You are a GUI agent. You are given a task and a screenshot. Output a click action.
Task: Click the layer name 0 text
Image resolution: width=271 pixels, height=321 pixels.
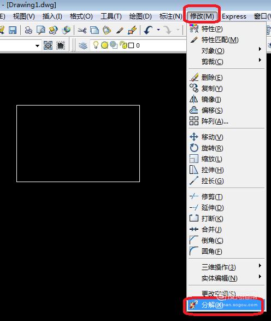click(x=138, y=45)
